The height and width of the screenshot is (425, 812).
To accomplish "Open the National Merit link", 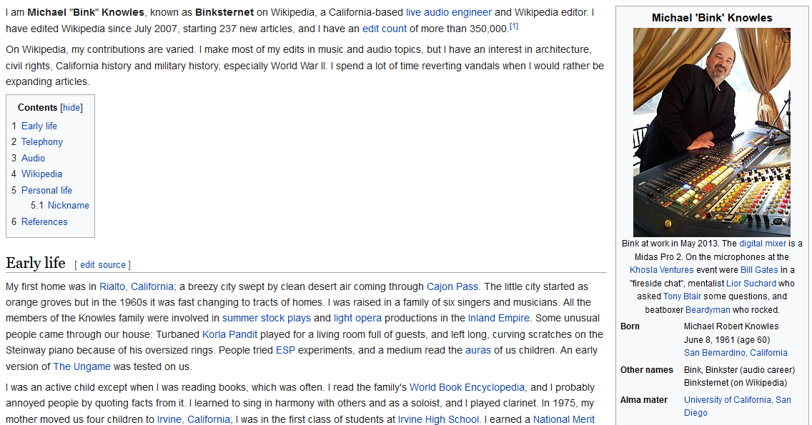I will (564, 419).
